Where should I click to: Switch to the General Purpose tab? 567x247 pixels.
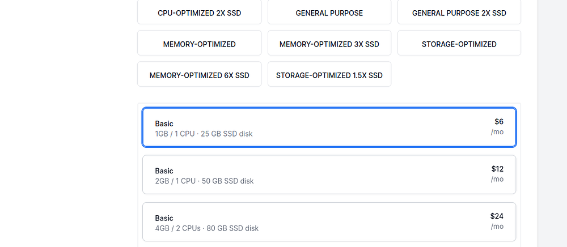point(329,12)
